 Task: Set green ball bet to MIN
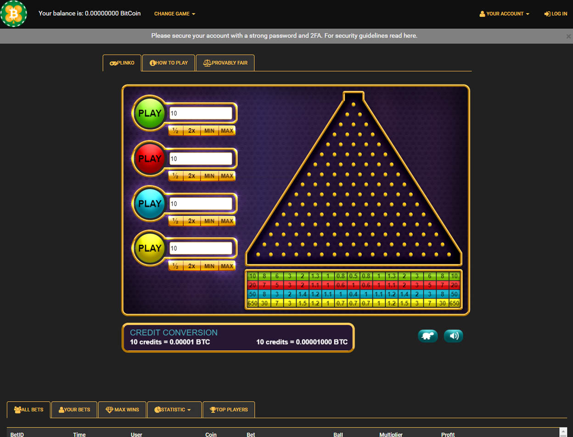(209, 131)
